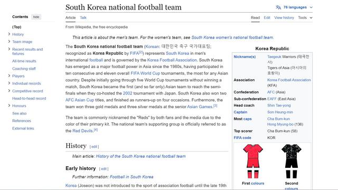Screen dimensions: 338x190
Task: Open South Korea women's national football team link
Action: [232, 37]
